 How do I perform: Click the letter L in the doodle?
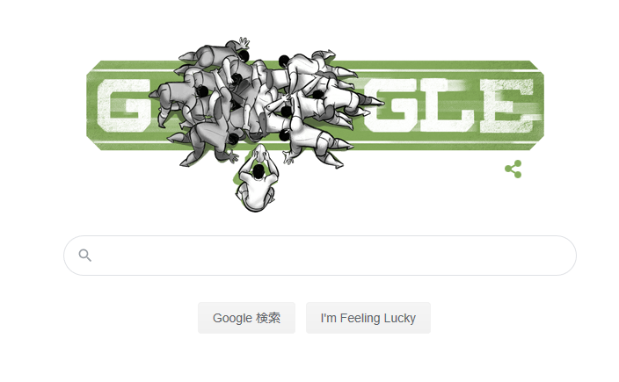[447, 105]
